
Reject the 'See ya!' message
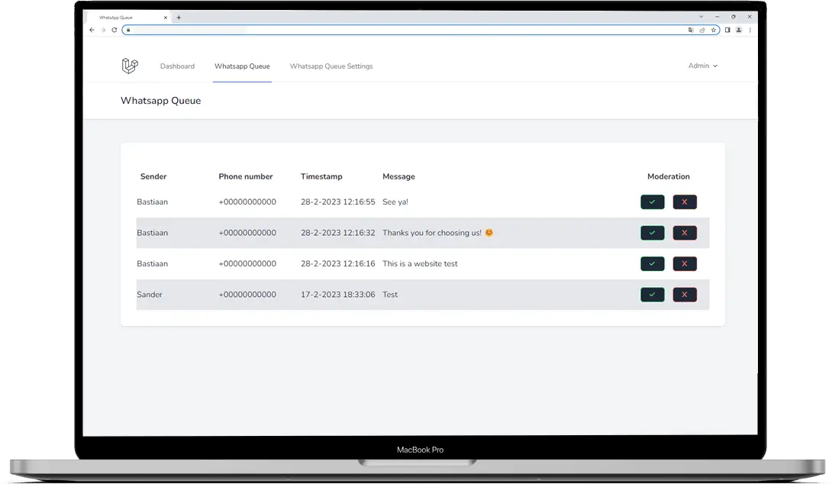pos(685,202)
